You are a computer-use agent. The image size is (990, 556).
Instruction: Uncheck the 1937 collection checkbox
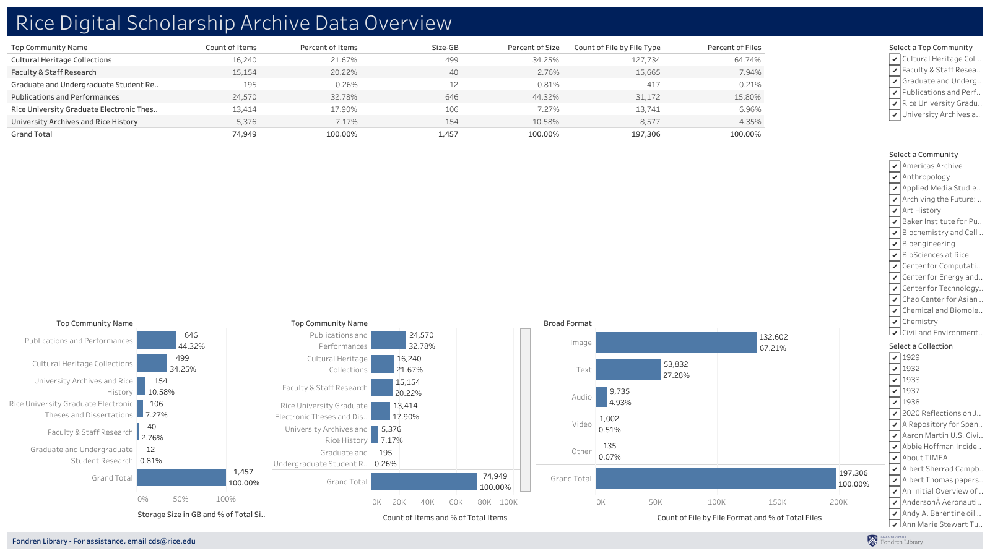(x=894, y=391)
